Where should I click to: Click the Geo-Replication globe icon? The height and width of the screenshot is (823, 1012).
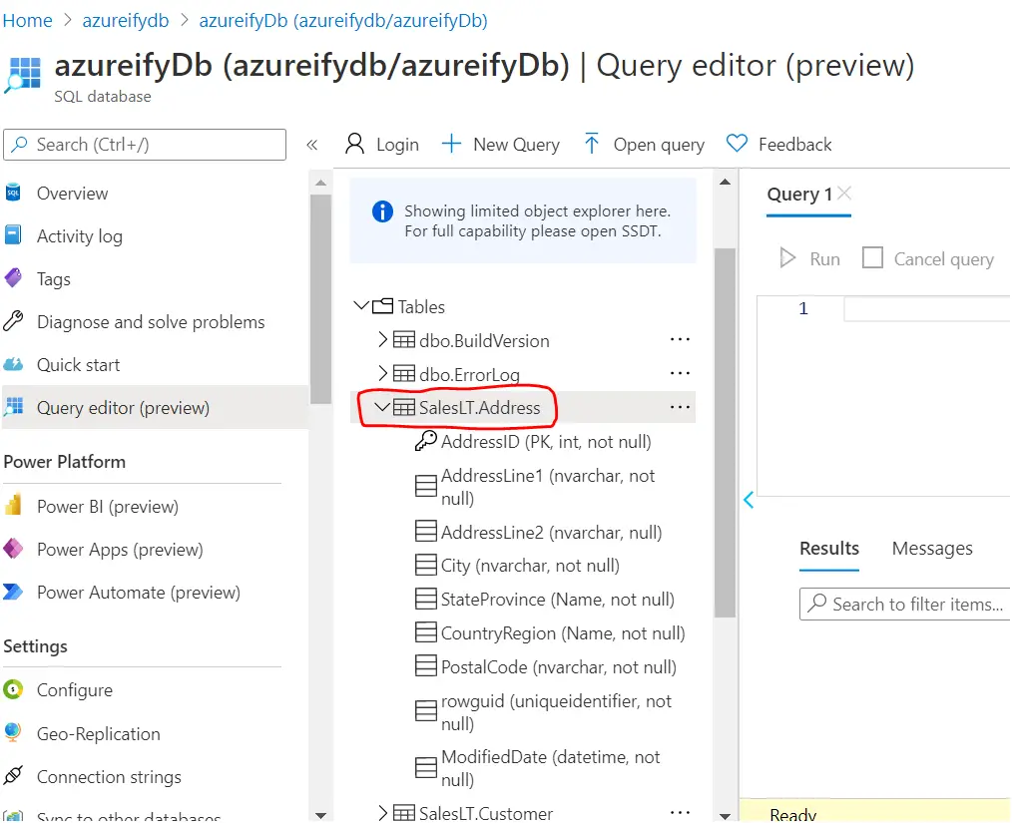(13, 732)
